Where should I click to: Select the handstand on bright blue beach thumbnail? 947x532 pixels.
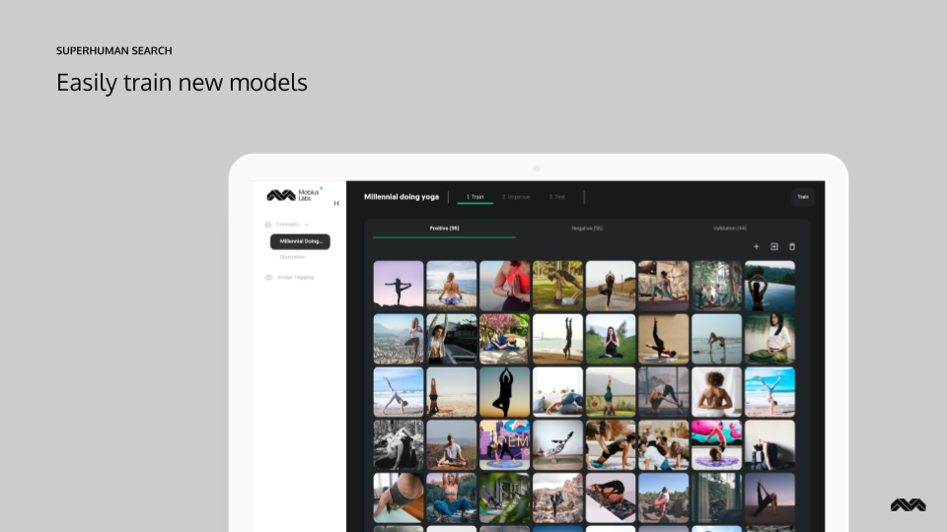769,392
